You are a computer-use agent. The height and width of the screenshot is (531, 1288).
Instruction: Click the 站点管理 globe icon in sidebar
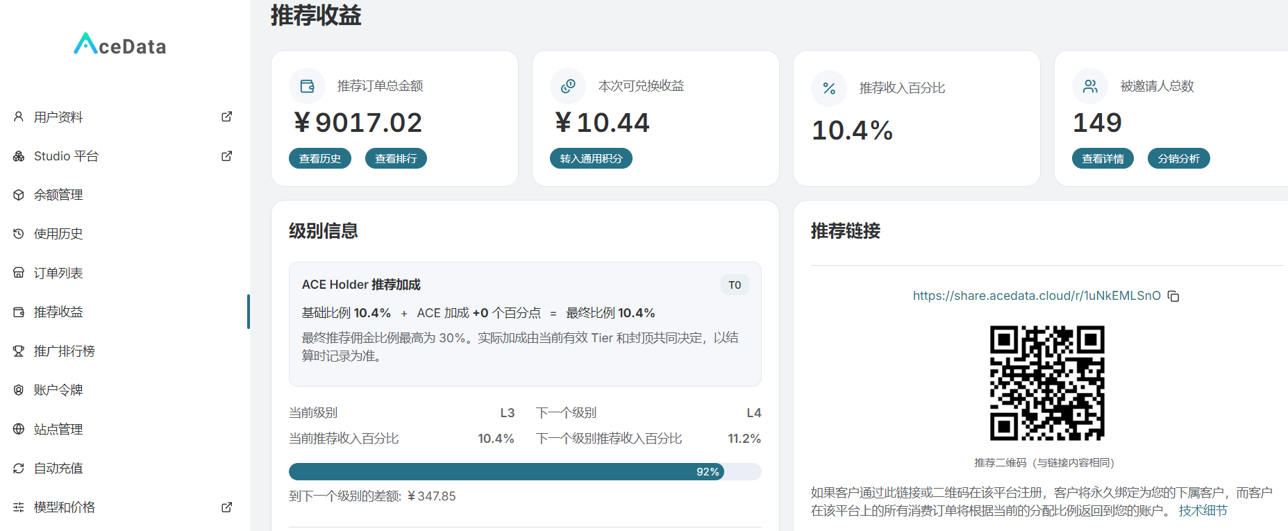click(19, 429)
